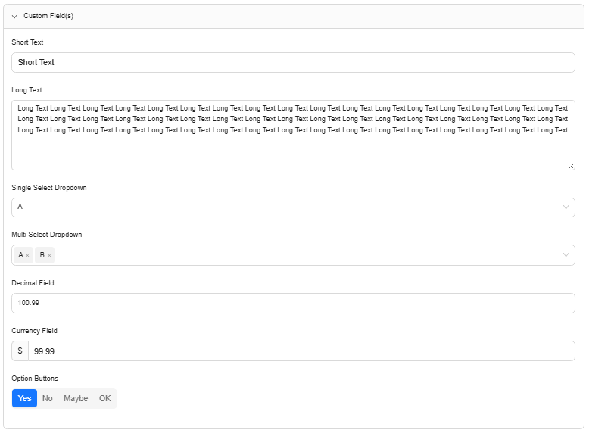Grab the Long Text resize handle

point(571,166)
